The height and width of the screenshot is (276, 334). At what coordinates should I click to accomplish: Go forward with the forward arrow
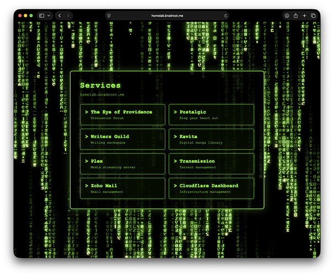coord(68,15)
